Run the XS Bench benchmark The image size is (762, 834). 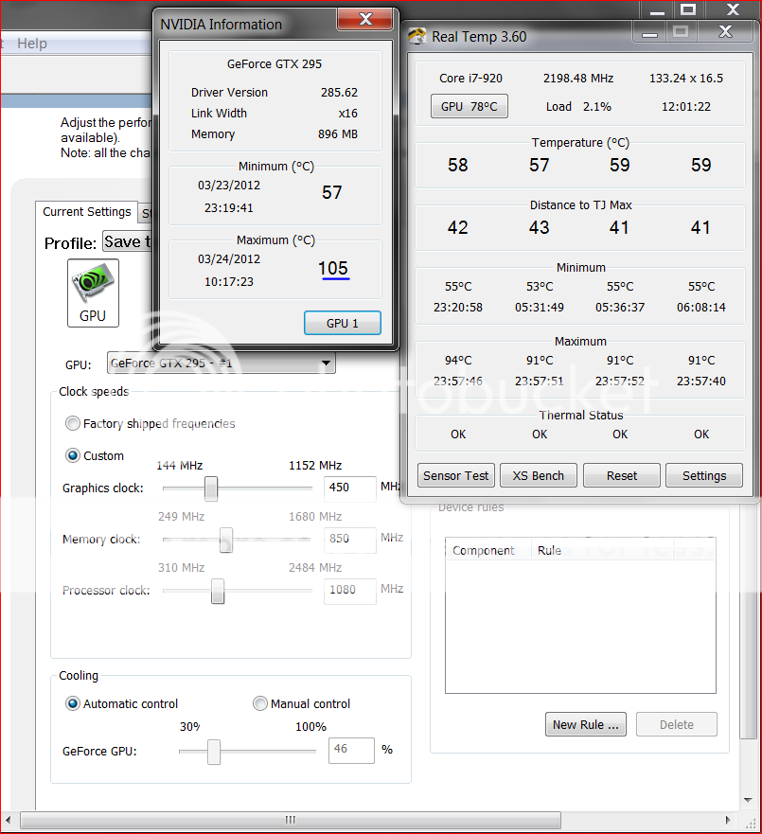pos(539,475)
